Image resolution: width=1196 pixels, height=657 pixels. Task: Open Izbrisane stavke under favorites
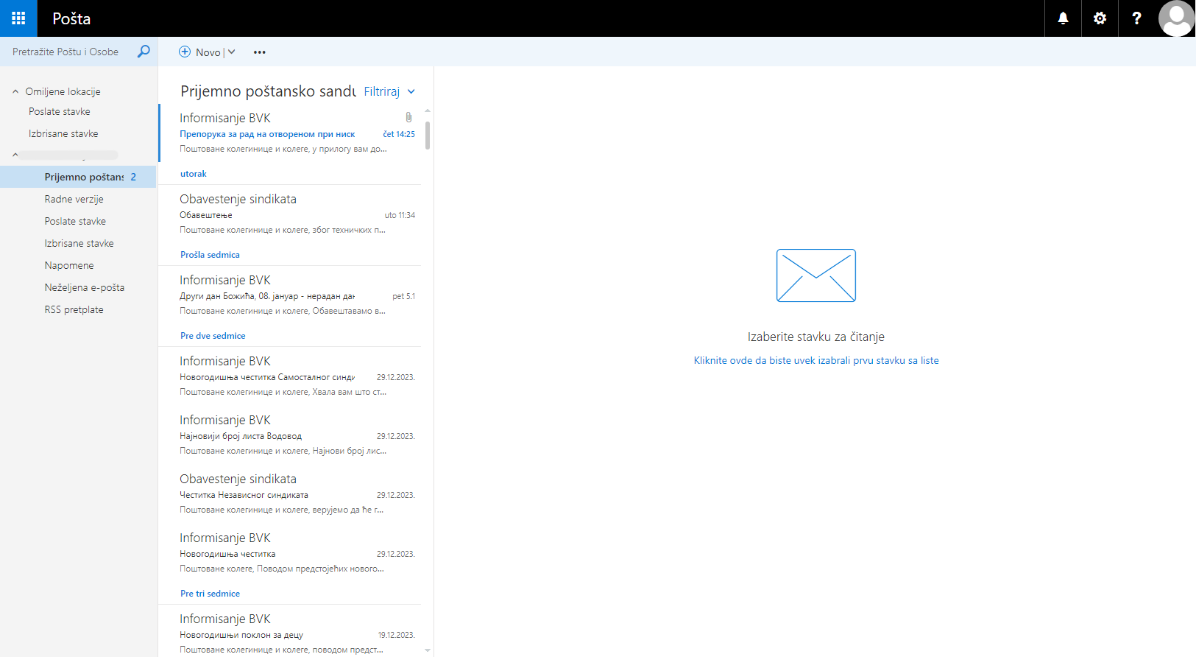(x=63, y=133)
